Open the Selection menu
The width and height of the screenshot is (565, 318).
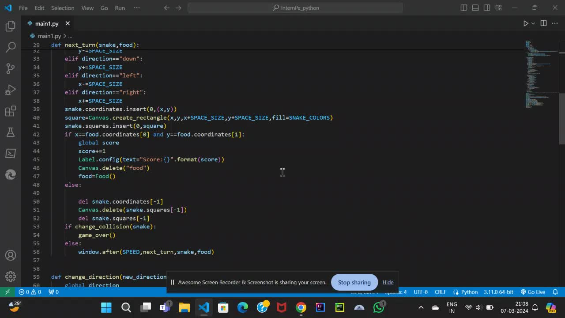pos(63,8)
